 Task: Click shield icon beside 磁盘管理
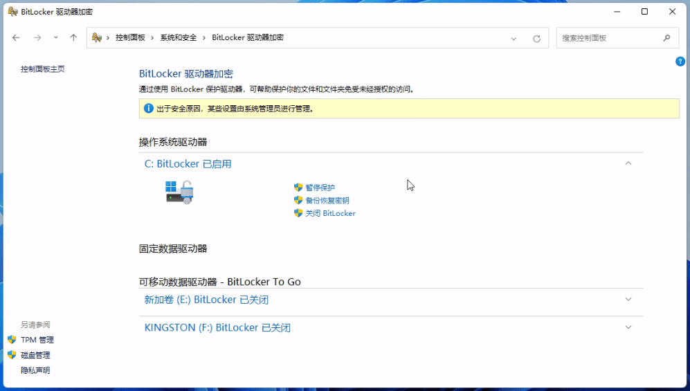12,355
